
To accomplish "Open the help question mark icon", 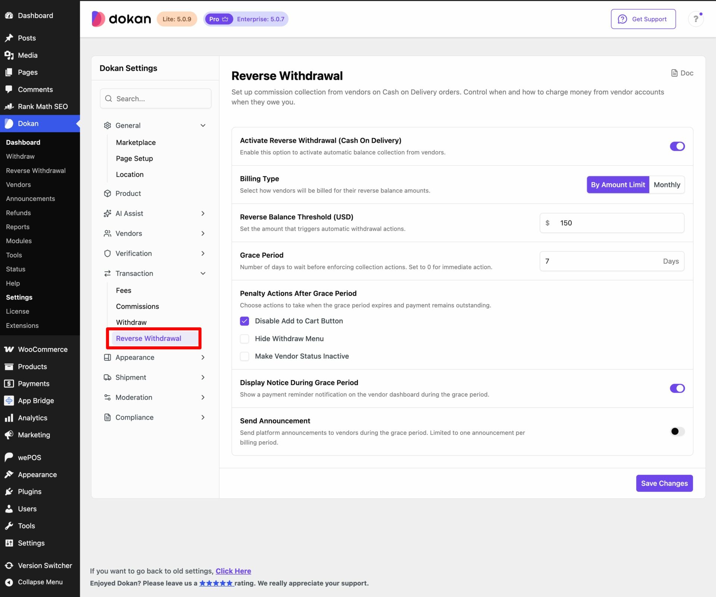I will click(695, 19).
